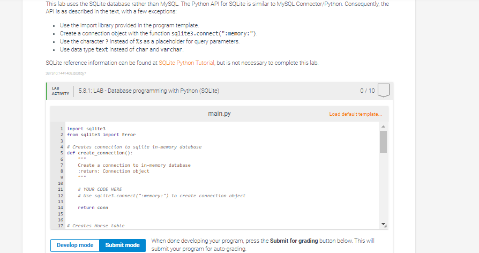479x253 pixels.
Task: Click the editor scrollbar up arrow
Action: pos(384,126)
